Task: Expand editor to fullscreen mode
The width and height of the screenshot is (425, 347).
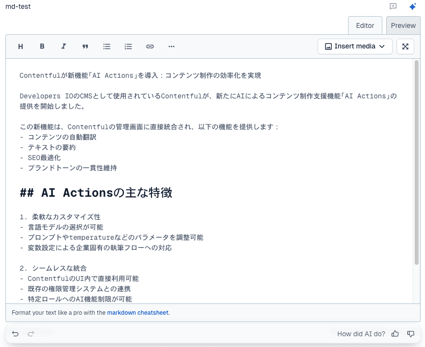Action: [x=405, y=46]
